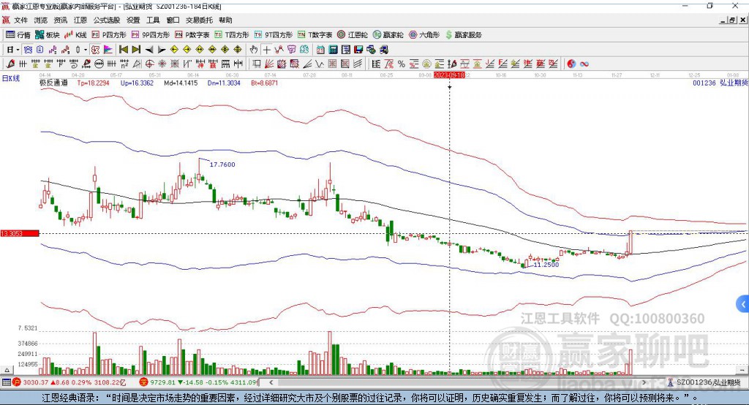This screenshot has width=749, height=405.
Task: Select the Gann fan lines tool
Action: point(269,64)
